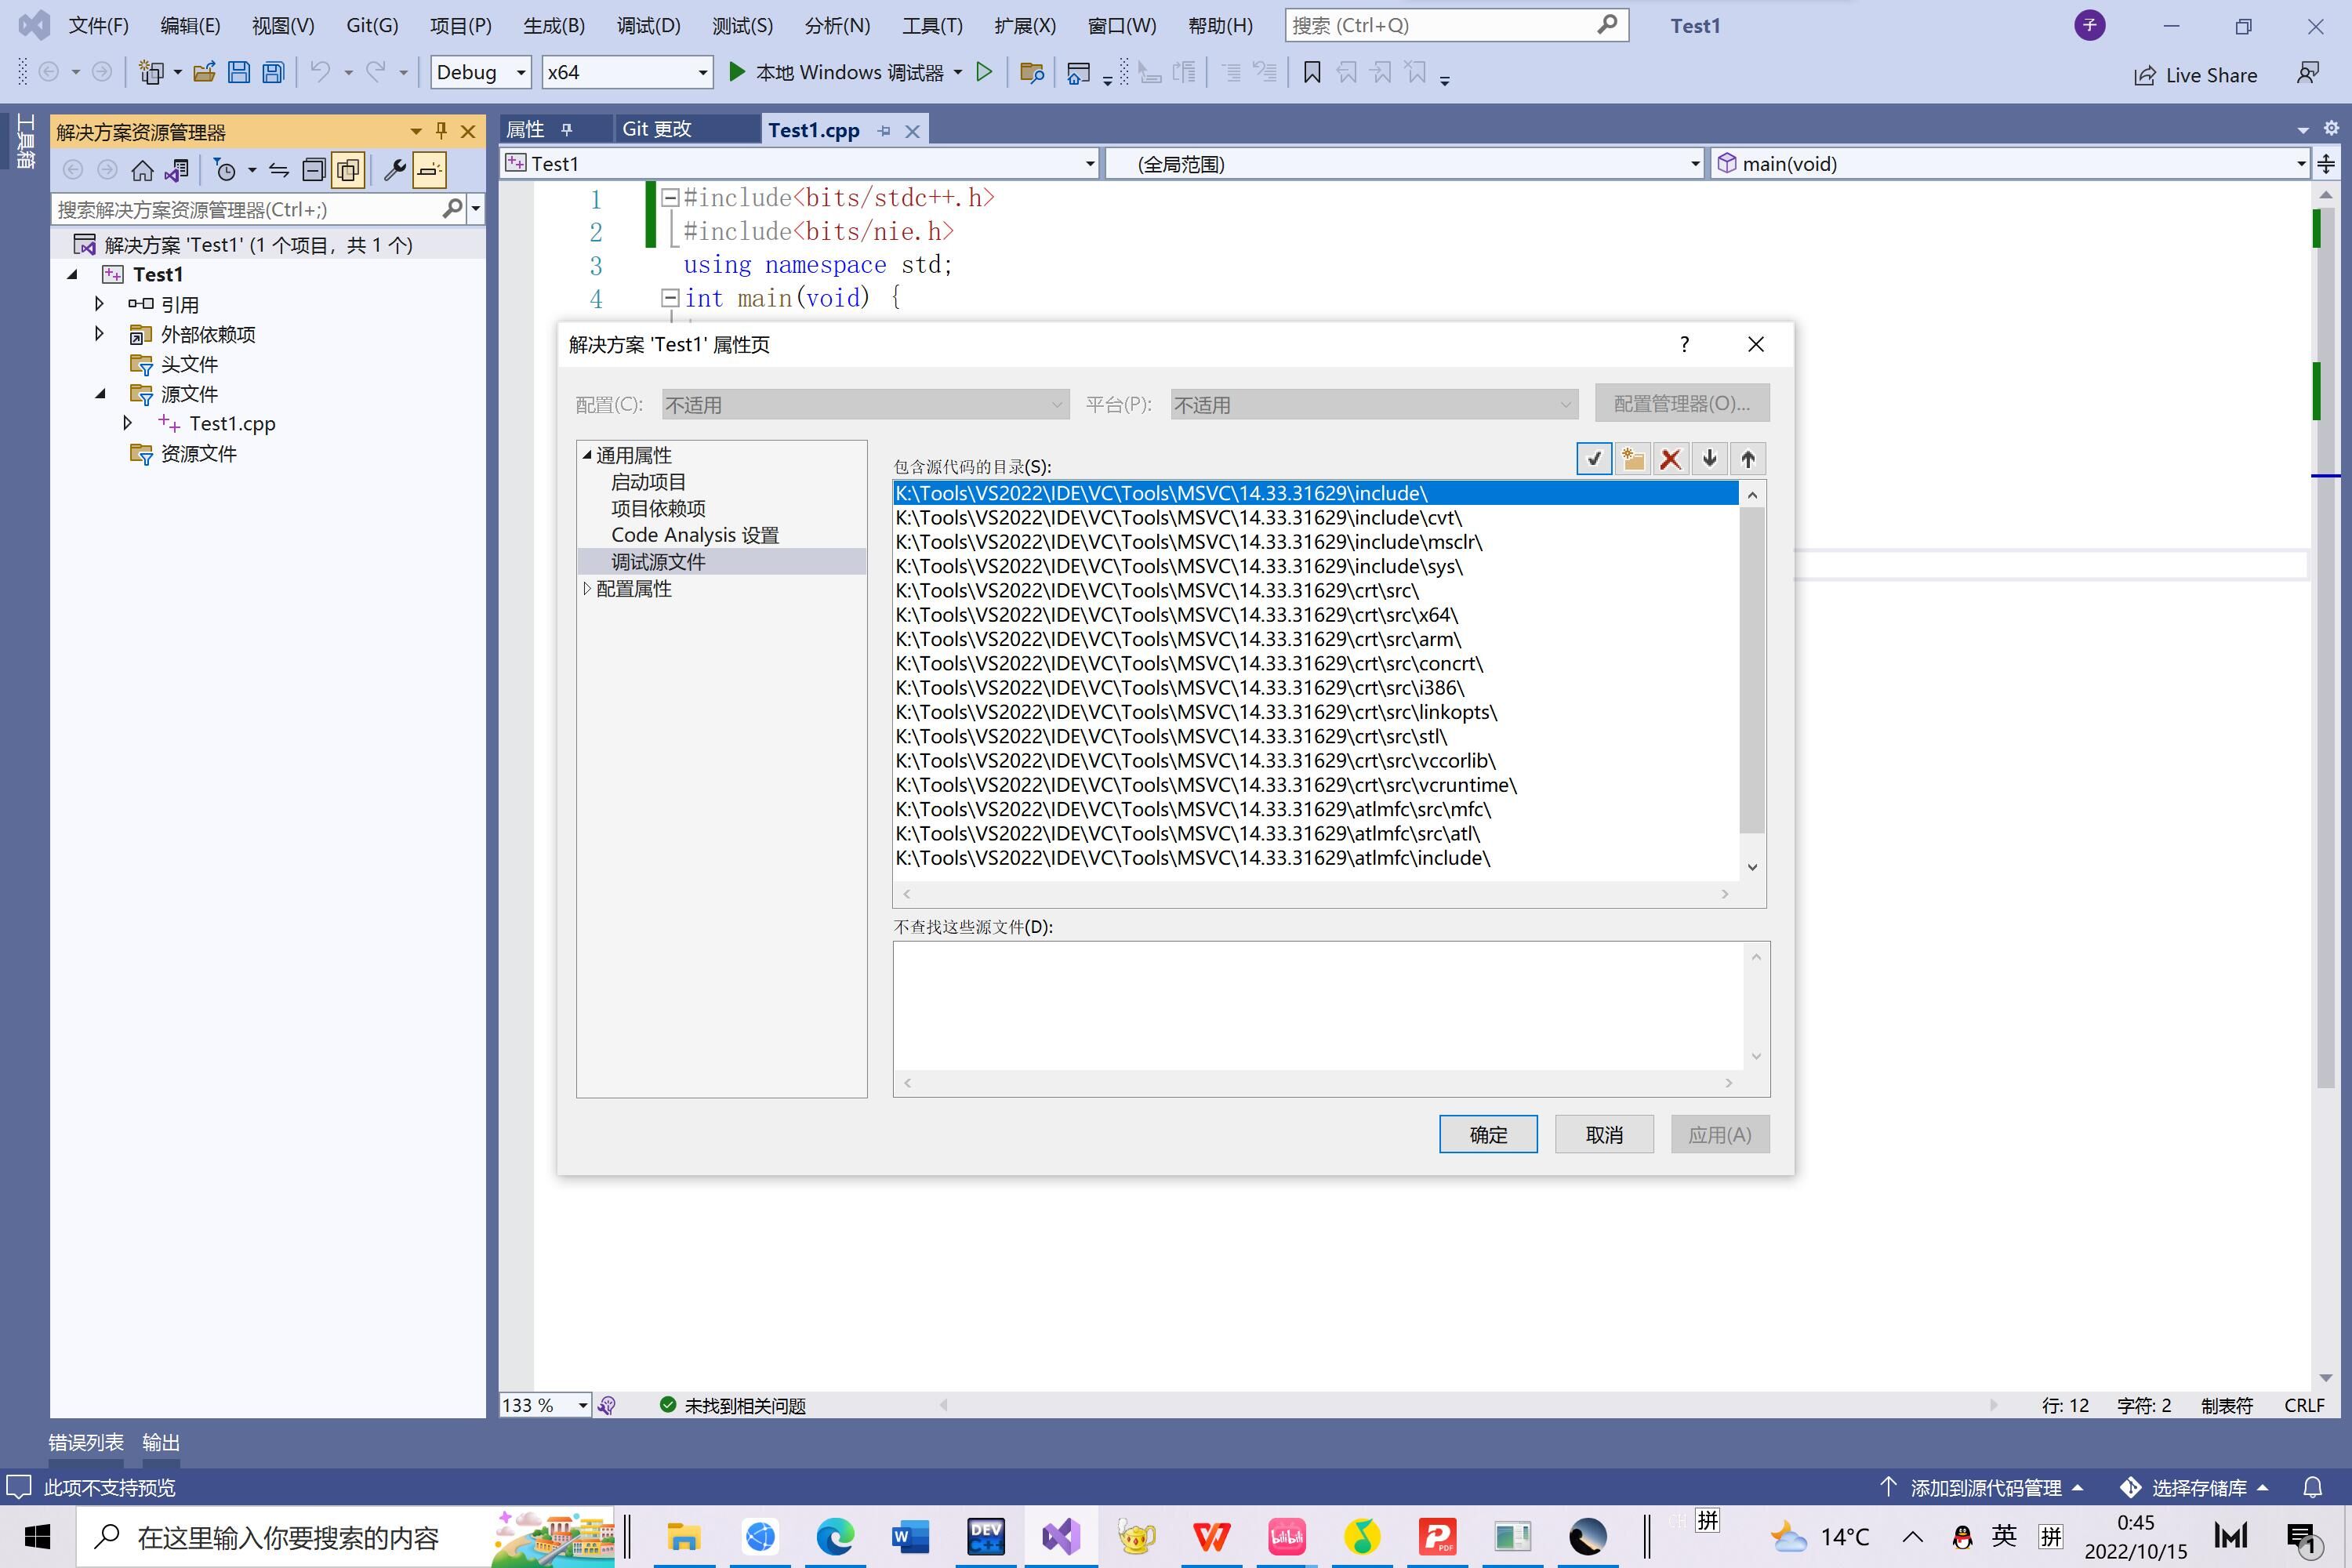The height and width of the screenshot is (1568, 2352).
Task: Toggle the pin on Solution Explorer panel
Action: click(x=441, y=131)
